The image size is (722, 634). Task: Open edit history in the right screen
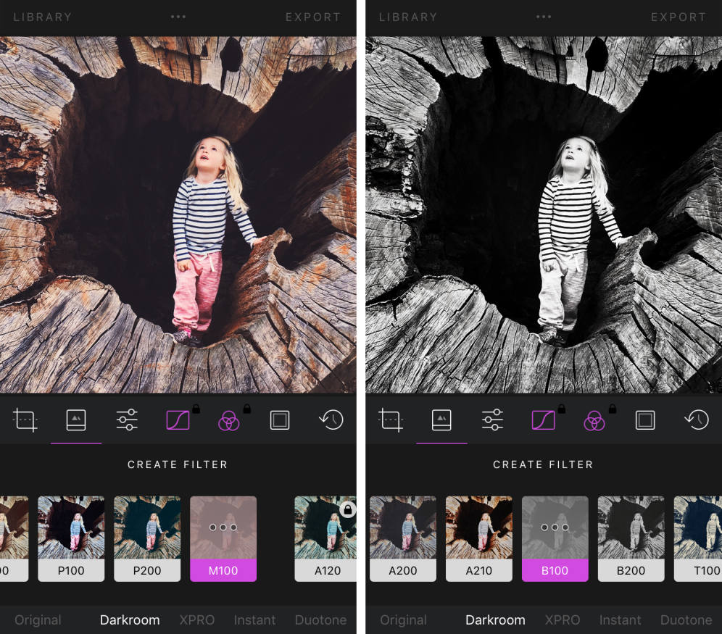coord(697,420)
